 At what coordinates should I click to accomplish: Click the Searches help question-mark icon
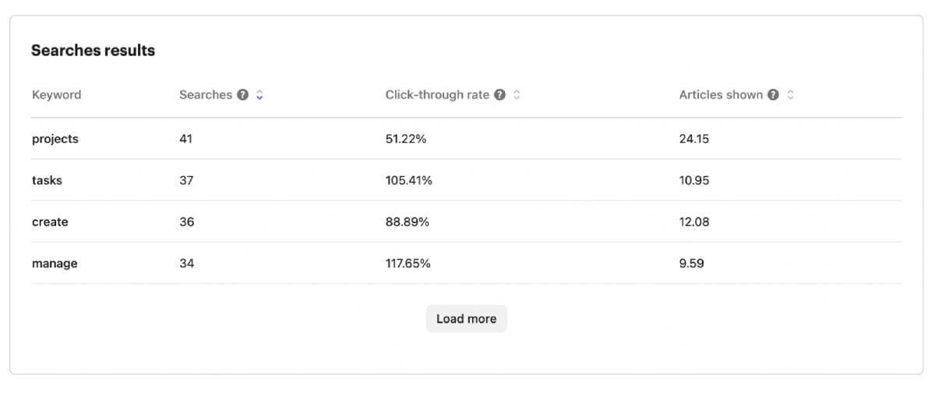pyautogui.click(x=243, y=95)
